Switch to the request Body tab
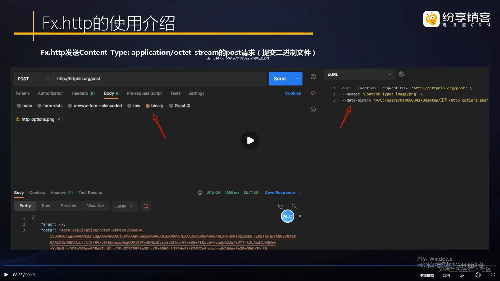 (109, 93)
